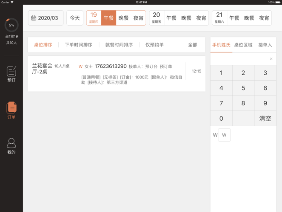
Task: Switch to 接单人 search tab
Action: coord(265,45)
